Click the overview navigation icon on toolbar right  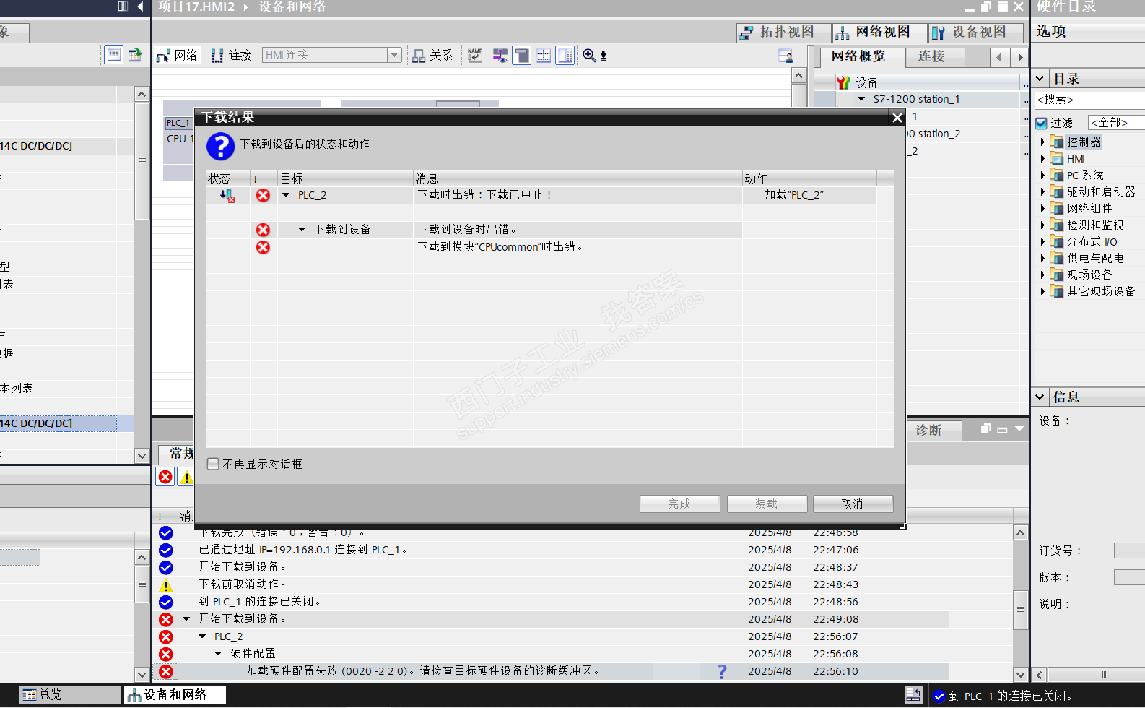pos(785,56)
